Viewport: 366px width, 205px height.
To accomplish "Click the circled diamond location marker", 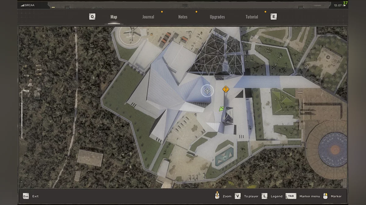I will point(207,91).
